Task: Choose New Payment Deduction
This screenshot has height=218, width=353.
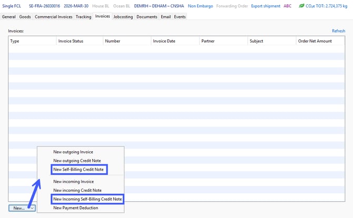Action: coord(75,207)
